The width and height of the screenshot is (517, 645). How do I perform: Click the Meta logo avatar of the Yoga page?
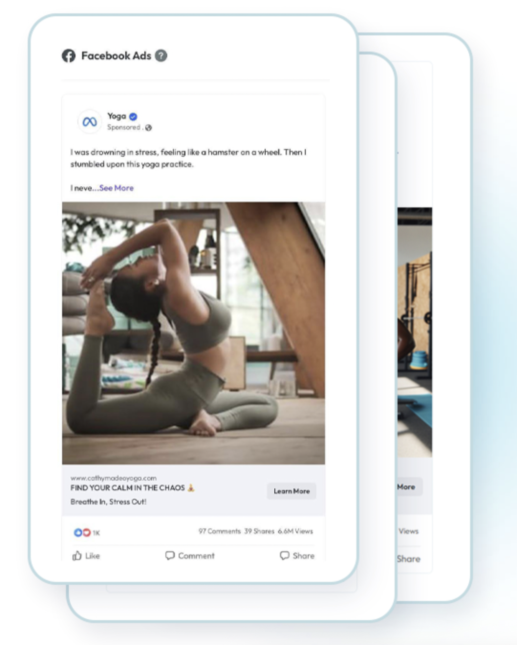[x=89, y=122]
